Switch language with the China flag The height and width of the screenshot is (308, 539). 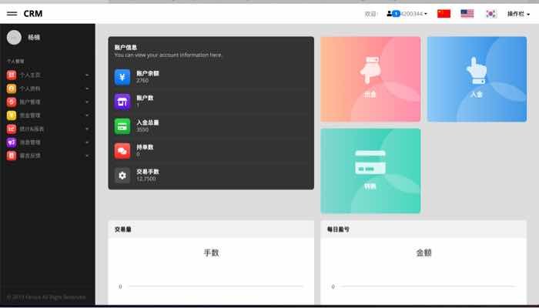coord(444,14)
